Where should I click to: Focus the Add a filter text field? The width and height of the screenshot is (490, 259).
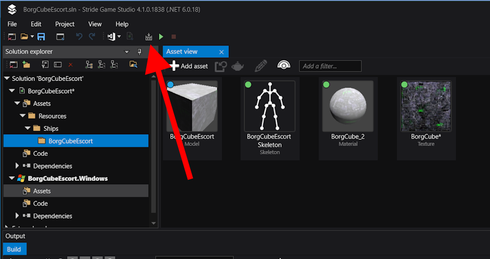[330, 66]
